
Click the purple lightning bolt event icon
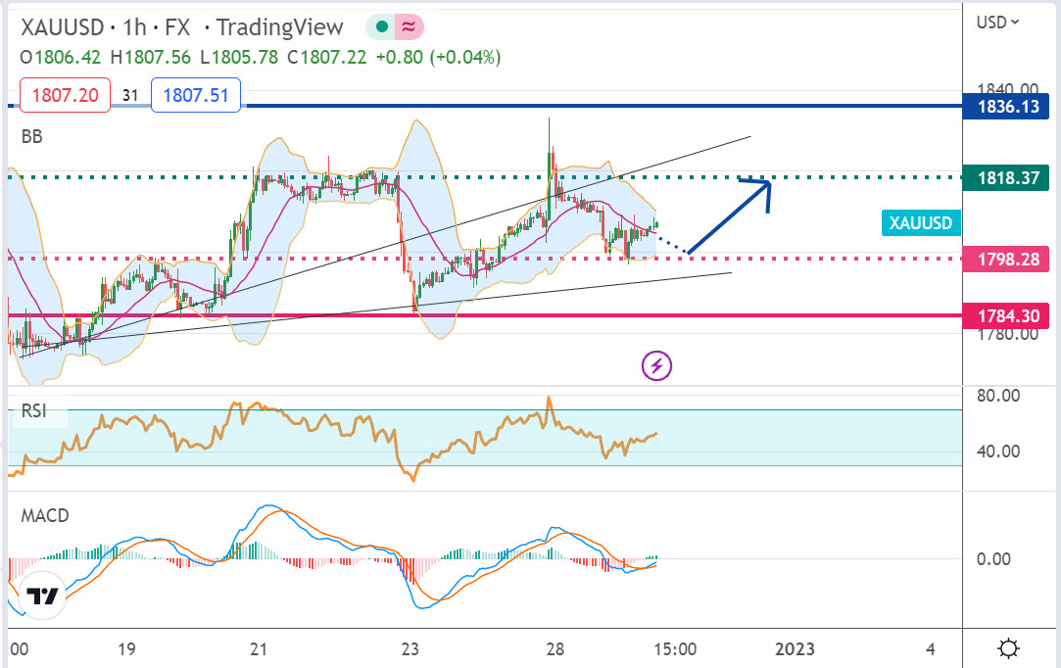pos(656,366)
